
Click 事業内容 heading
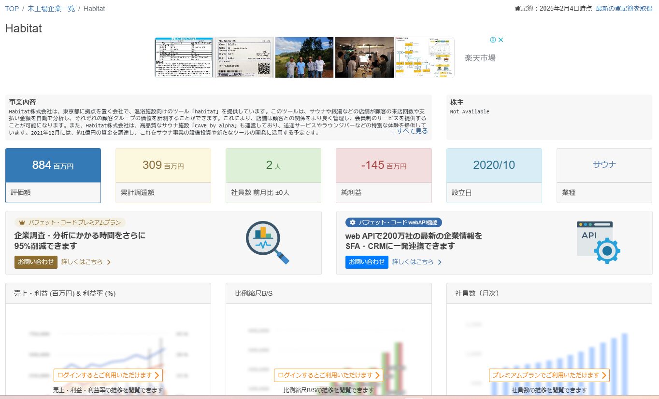coord(22,102)
